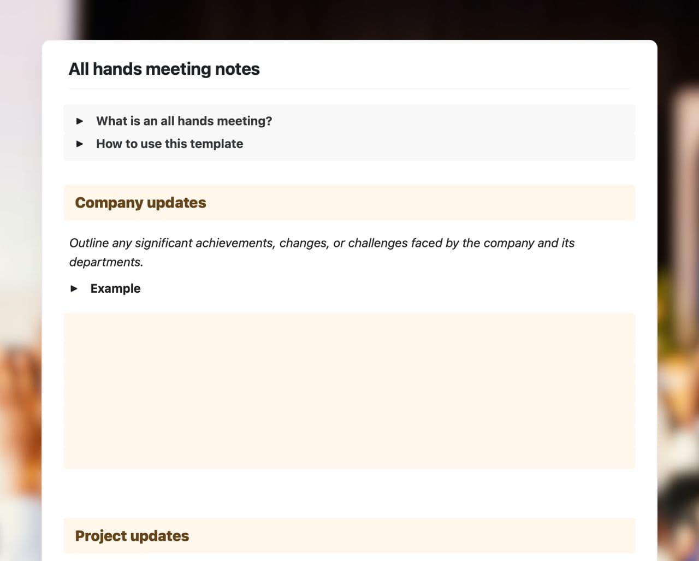Click the "All hands meeting notes" title
The height and width of the screenshot is (561, 699).
coord(164,69)
